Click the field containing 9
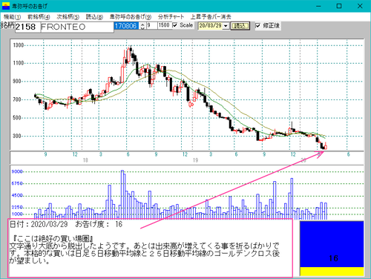Viewport: 371px width, 279px height. tap(152, 25)
